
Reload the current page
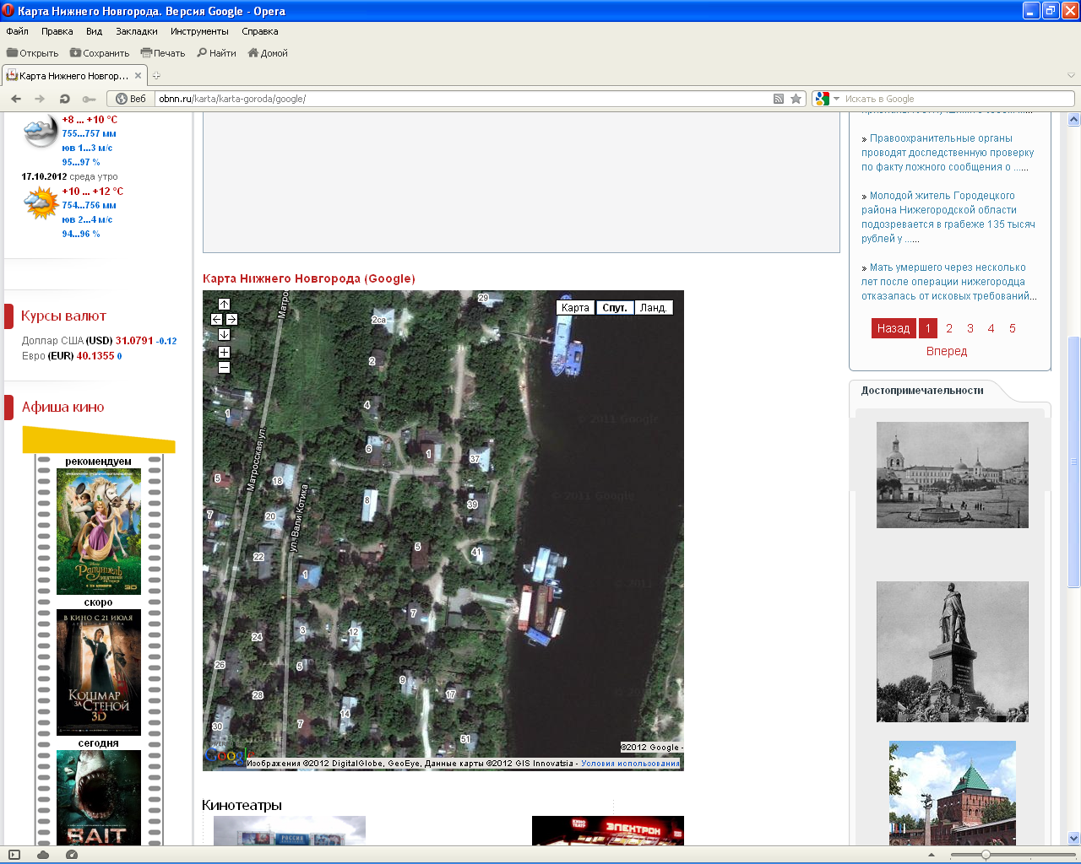(65, 99)
